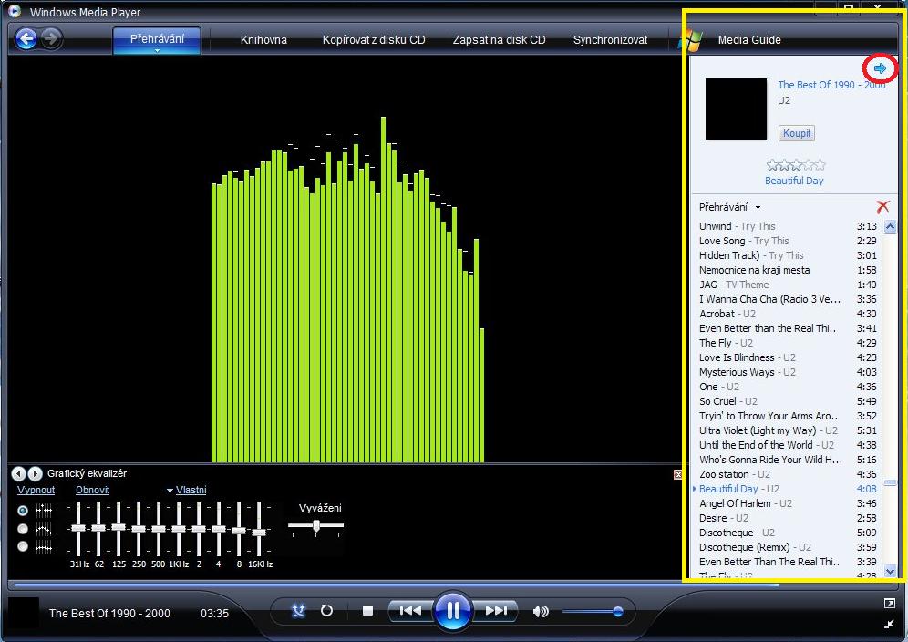Pause playback with the round blue button
The height and width of the screenshot is (642, 908).
click(452, 610)
